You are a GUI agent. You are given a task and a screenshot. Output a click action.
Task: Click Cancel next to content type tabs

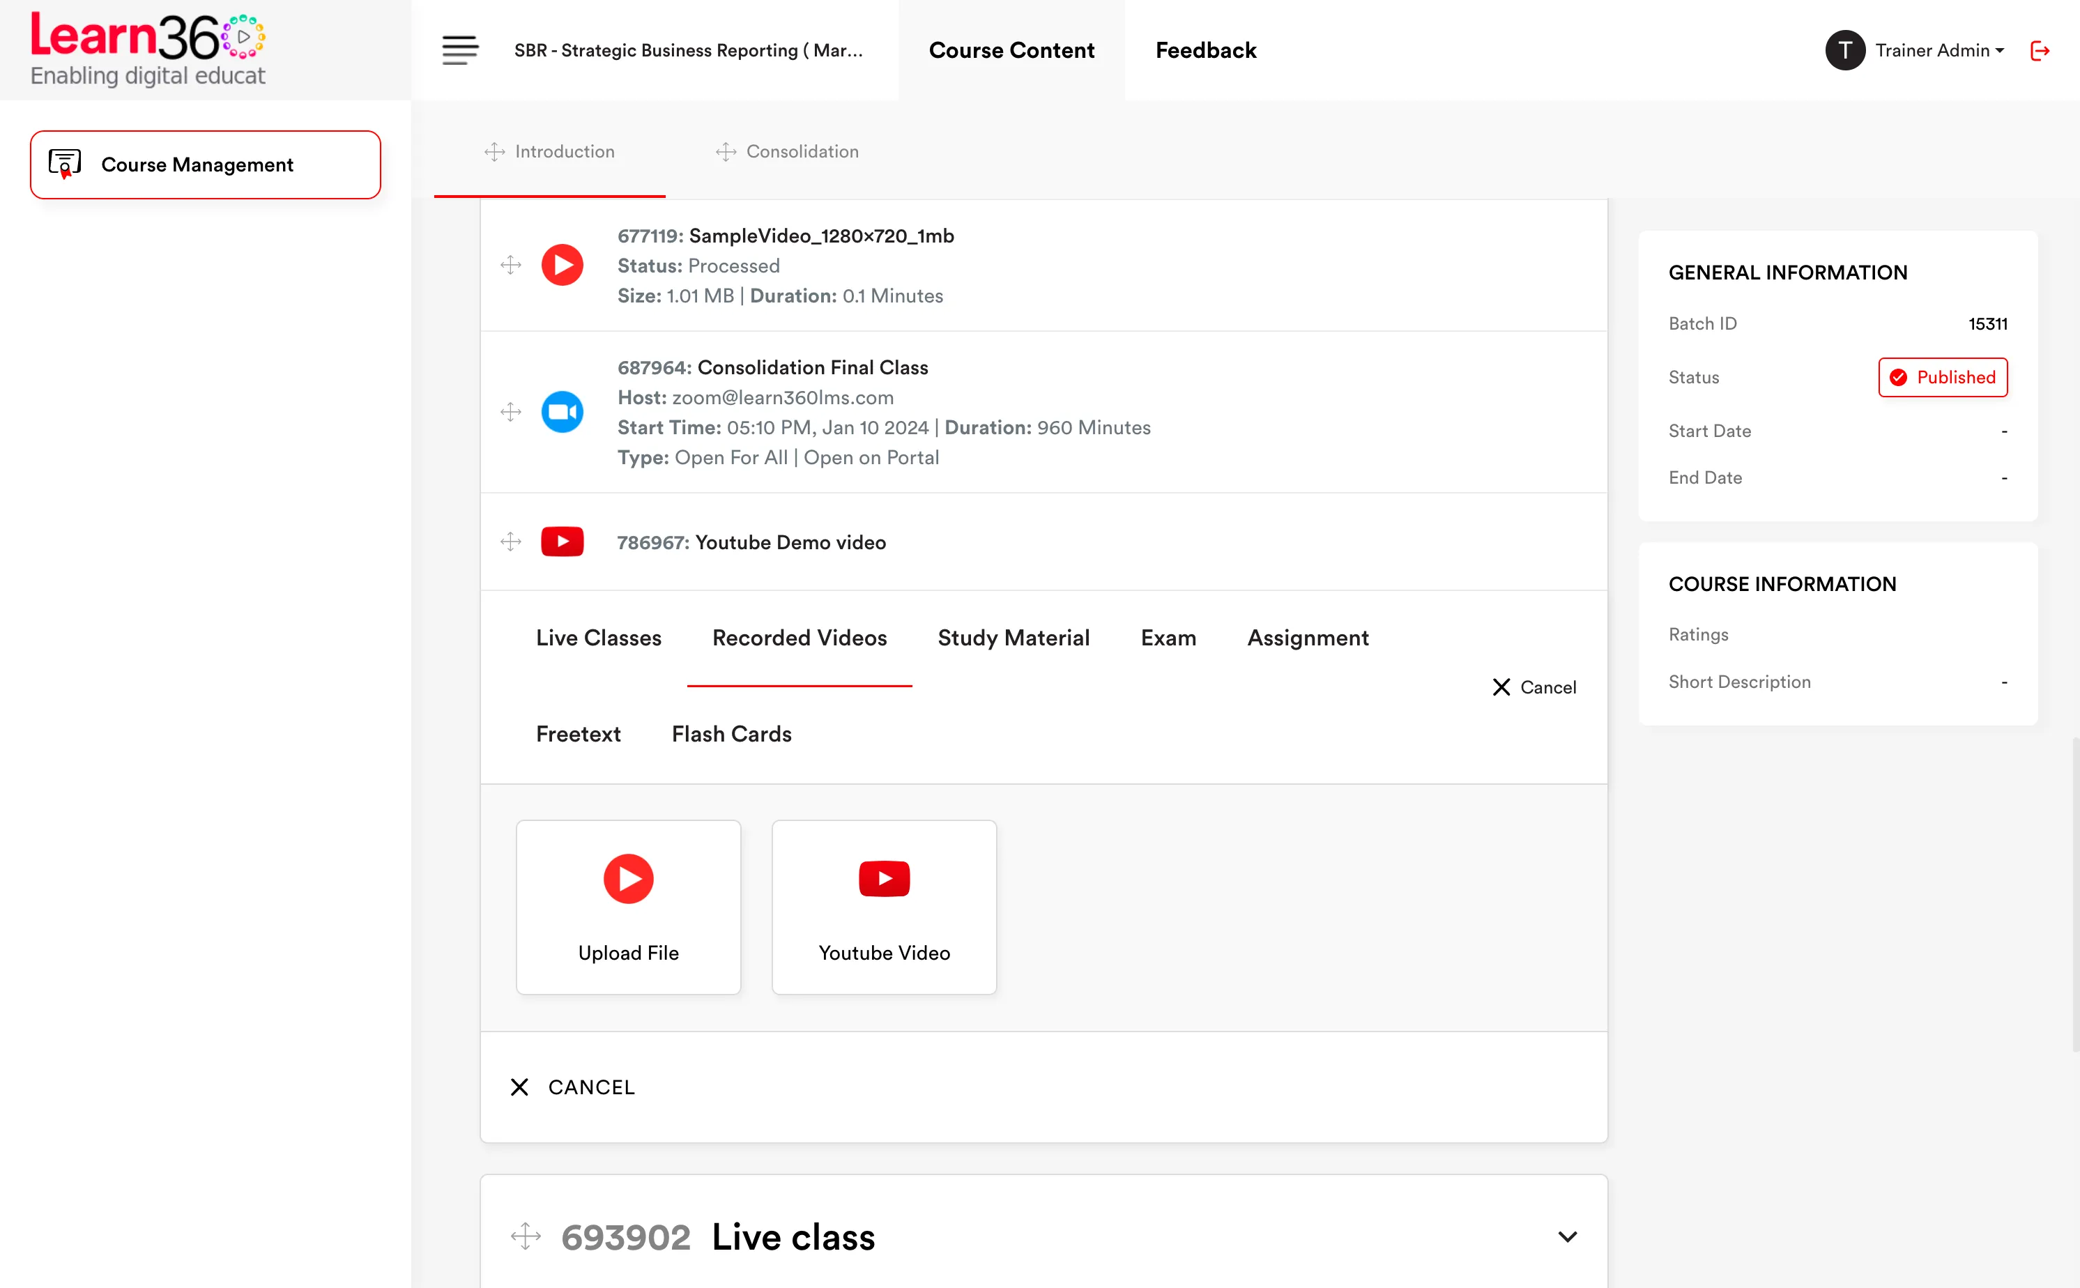[1534, 687]
